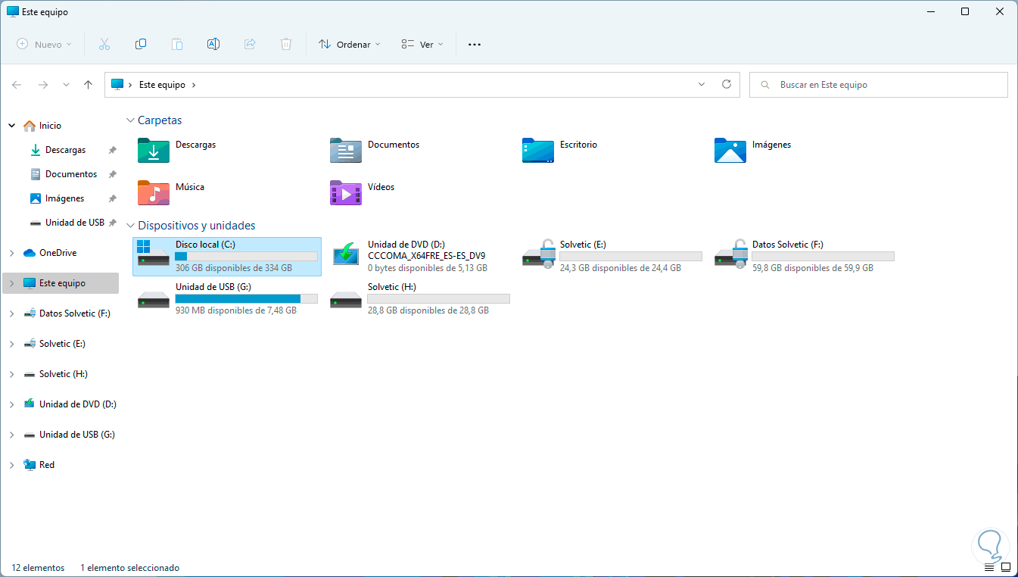Click the Copy icon in toolbar
The image size is (1018, 577).
pyautogui.click(x=141, y=45)
